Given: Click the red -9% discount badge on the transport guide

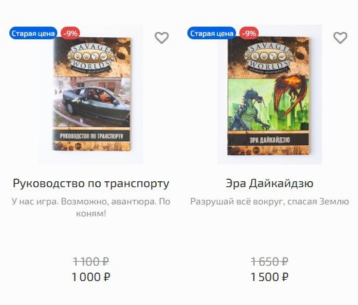Looking at the screenshot, I should 71,33.
